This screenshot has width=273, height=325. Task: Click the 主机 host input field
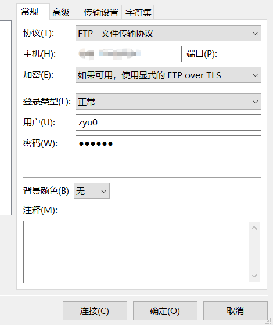(x=128, y=54)
